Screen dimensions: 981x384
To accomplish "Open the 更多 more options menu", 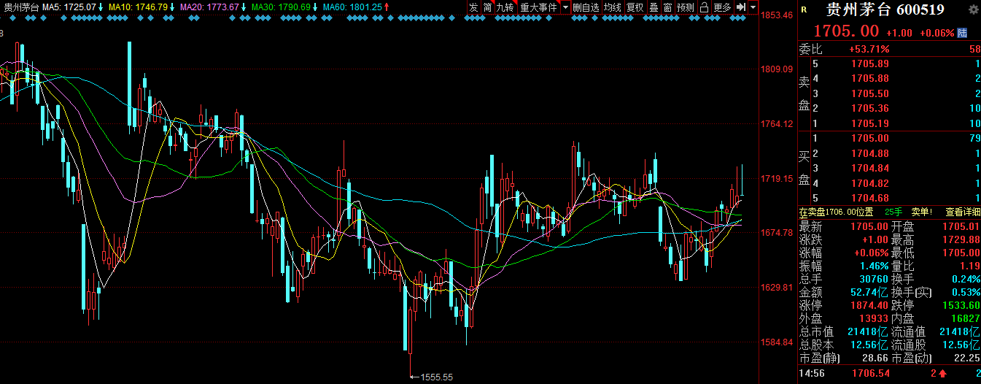I will click(x=722, y=7).
